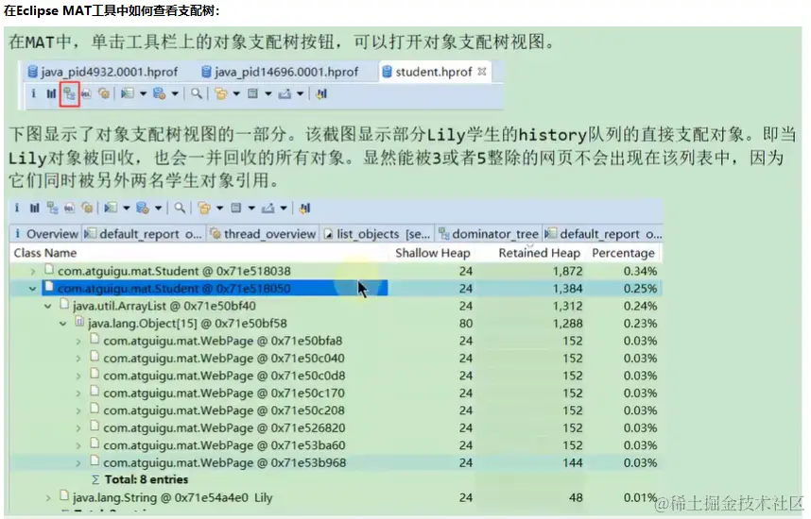Expand WebPage @ 0x71e53b968 node
811x519 pixels.
tap(78, 463)
